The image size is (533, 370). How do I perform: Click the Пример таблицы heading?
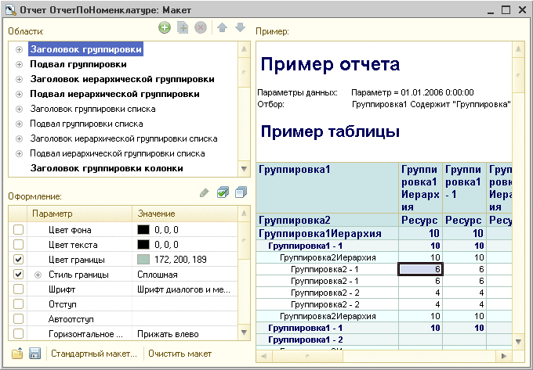[330, 131]
